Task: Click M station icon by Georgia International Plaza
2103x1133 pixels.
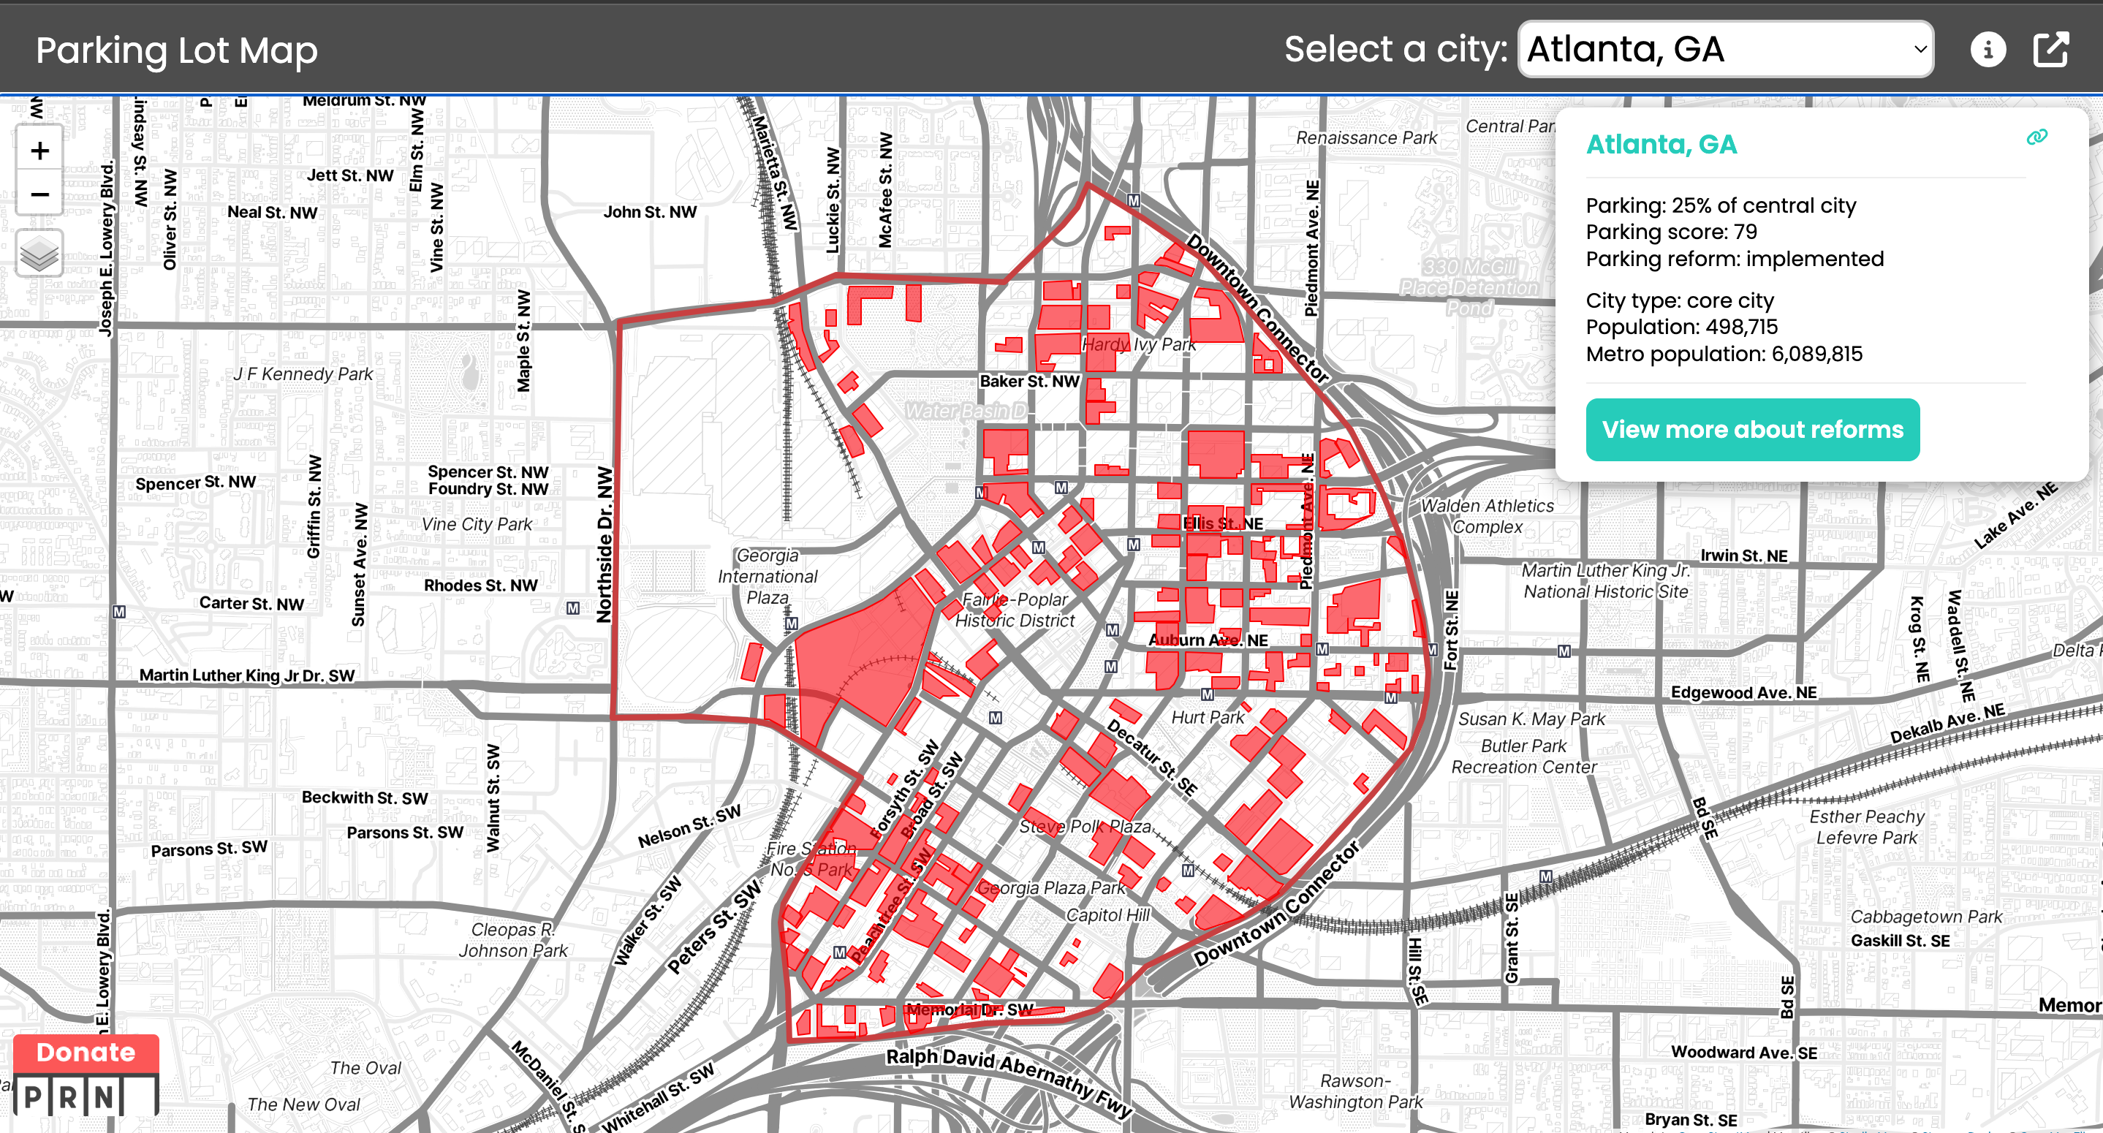Action: (791, 624)
